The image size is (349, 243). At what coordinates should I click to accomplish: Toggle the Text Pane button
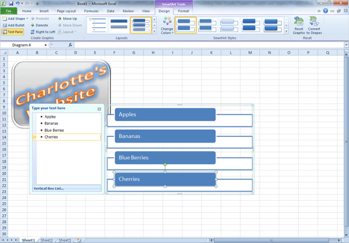tap(13, 32)
